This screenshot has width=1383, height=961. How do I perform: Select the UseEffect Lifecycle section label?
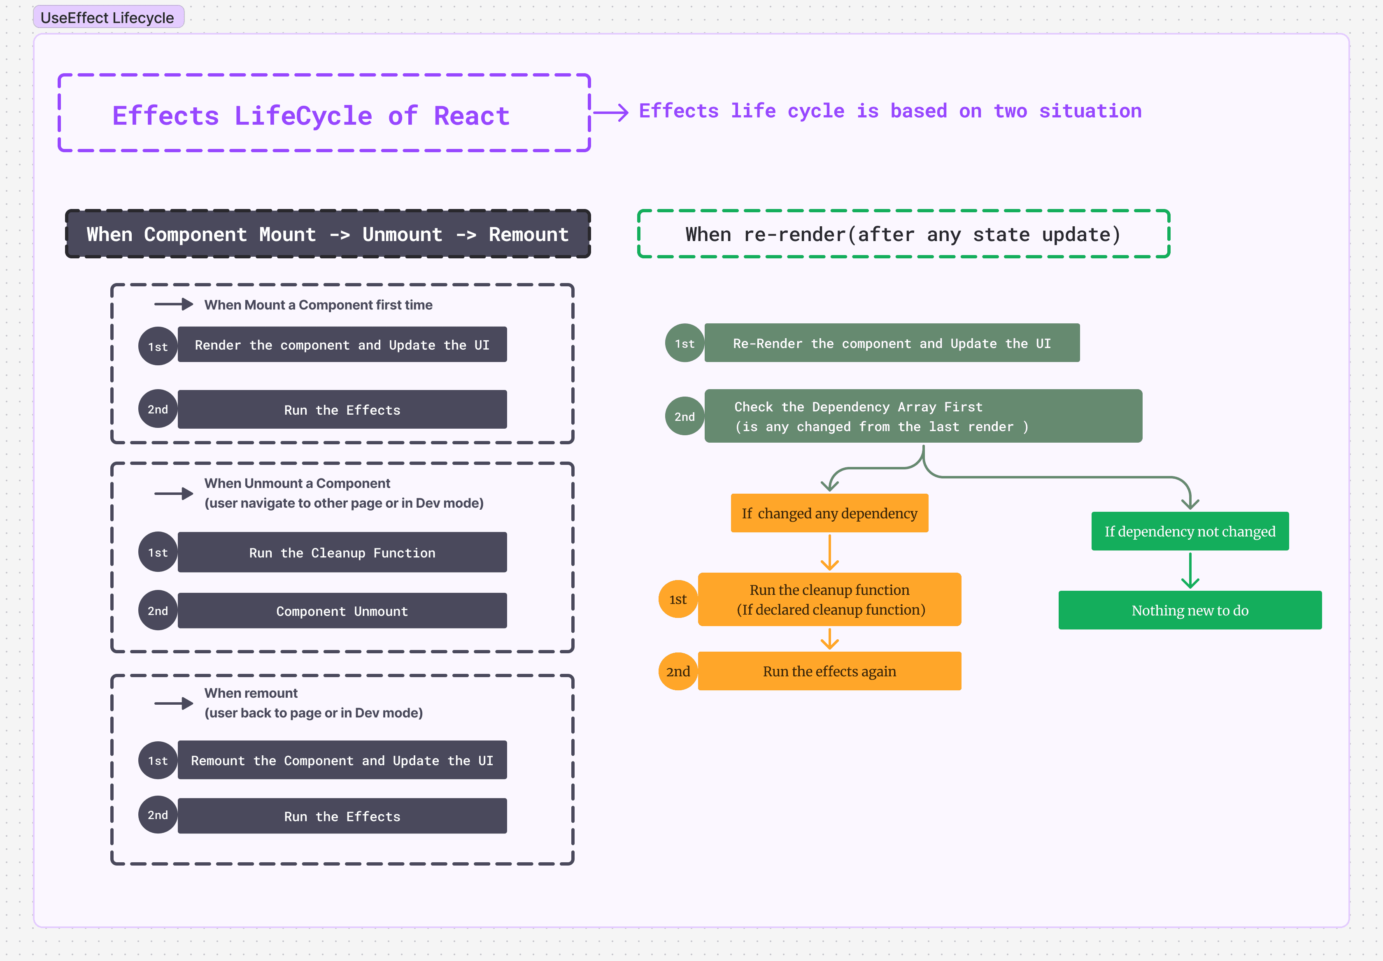tap(108, 17)
